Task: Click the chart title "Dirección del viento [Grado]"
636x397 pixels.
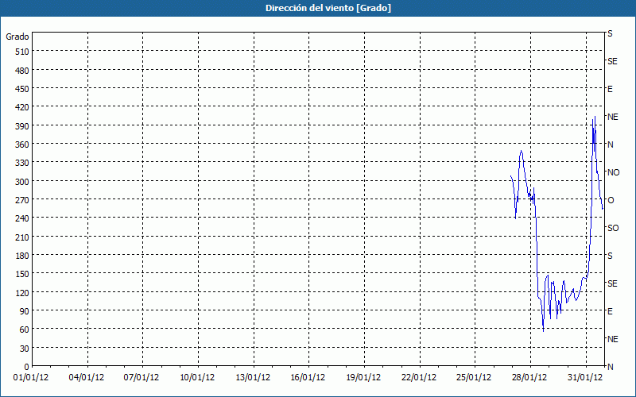Action: 328,8
